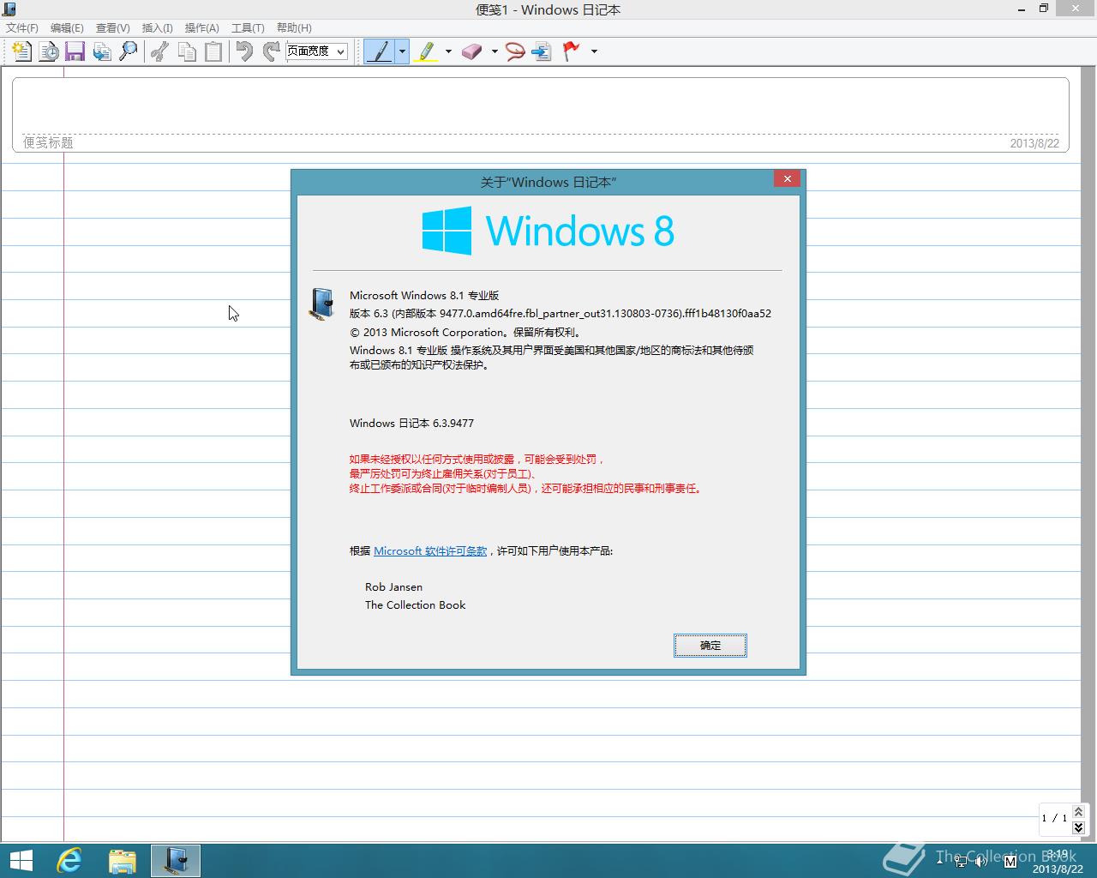Open the 操作(A) menu

pyautogui.click(x=202, y=28)
